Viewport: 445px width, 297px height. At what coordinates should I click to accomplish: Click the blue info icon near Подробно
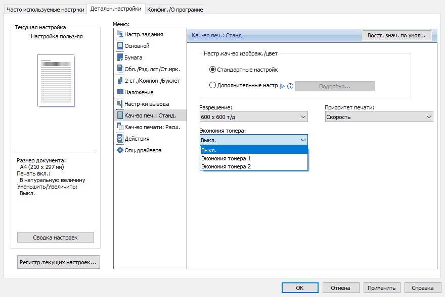pos(290,86)
